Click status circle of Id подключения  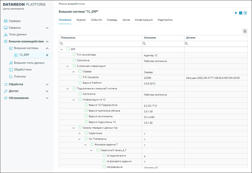(104, 155)
